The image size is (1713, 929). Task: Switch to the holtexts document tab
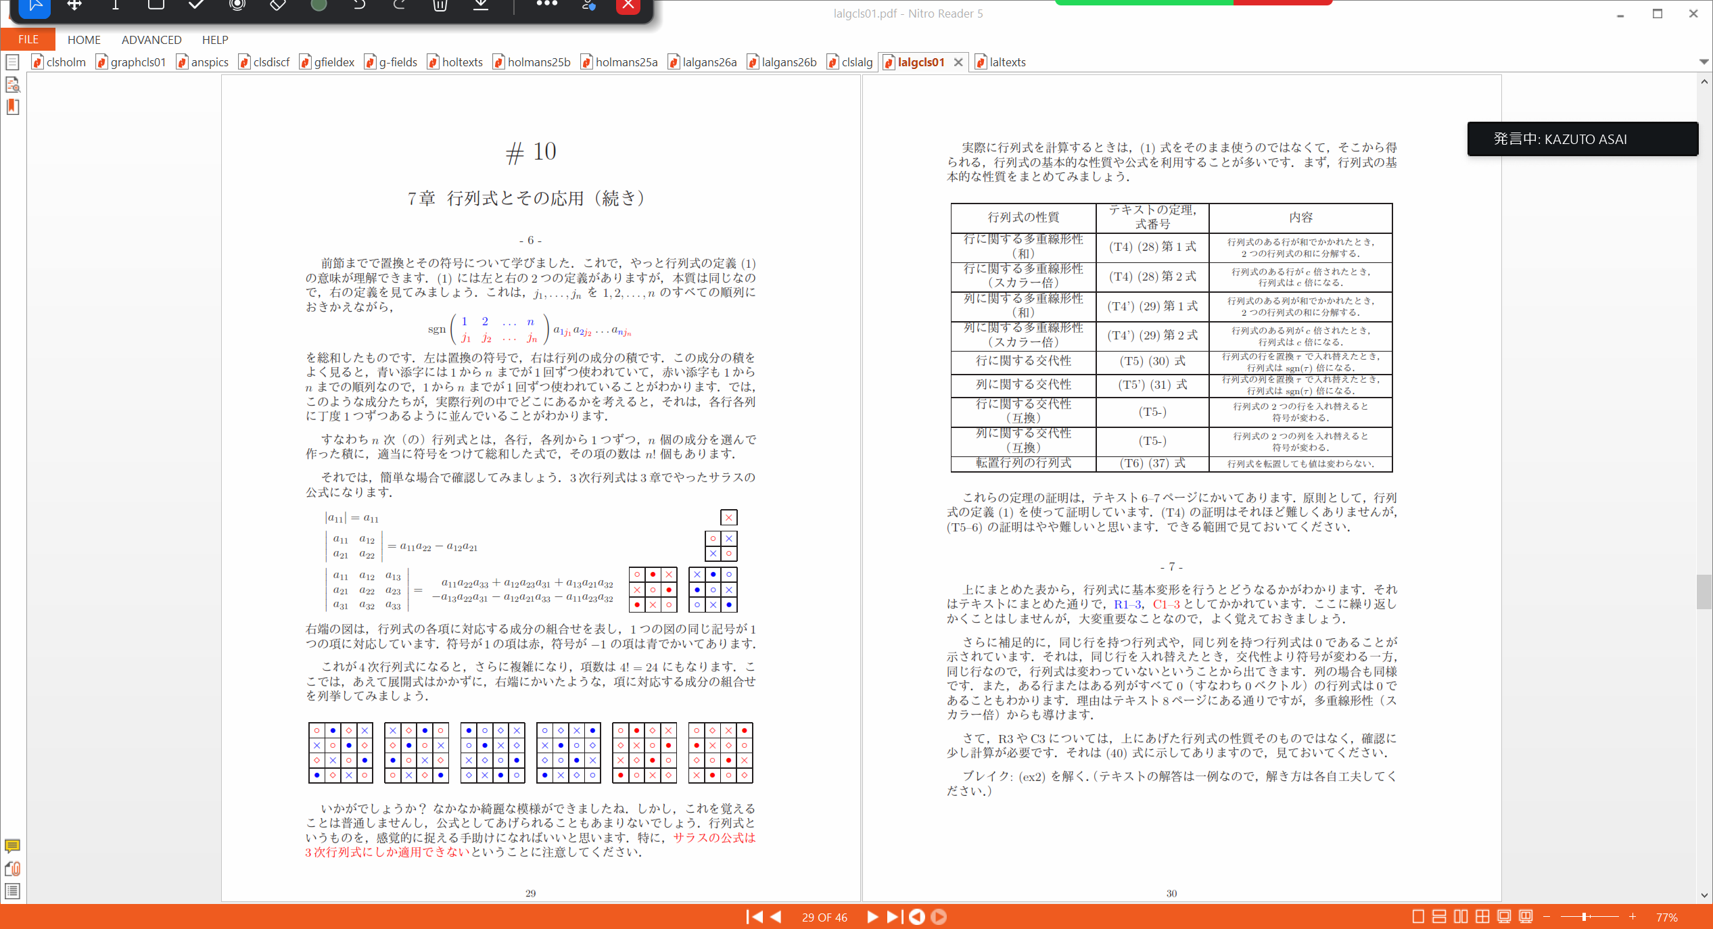(455, 62)
